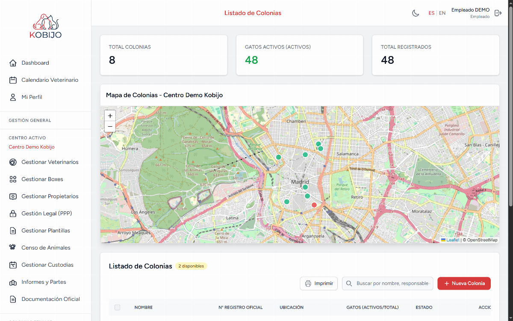
Task: Click the Gatos Activos count 48
Action: click(251, 60)
